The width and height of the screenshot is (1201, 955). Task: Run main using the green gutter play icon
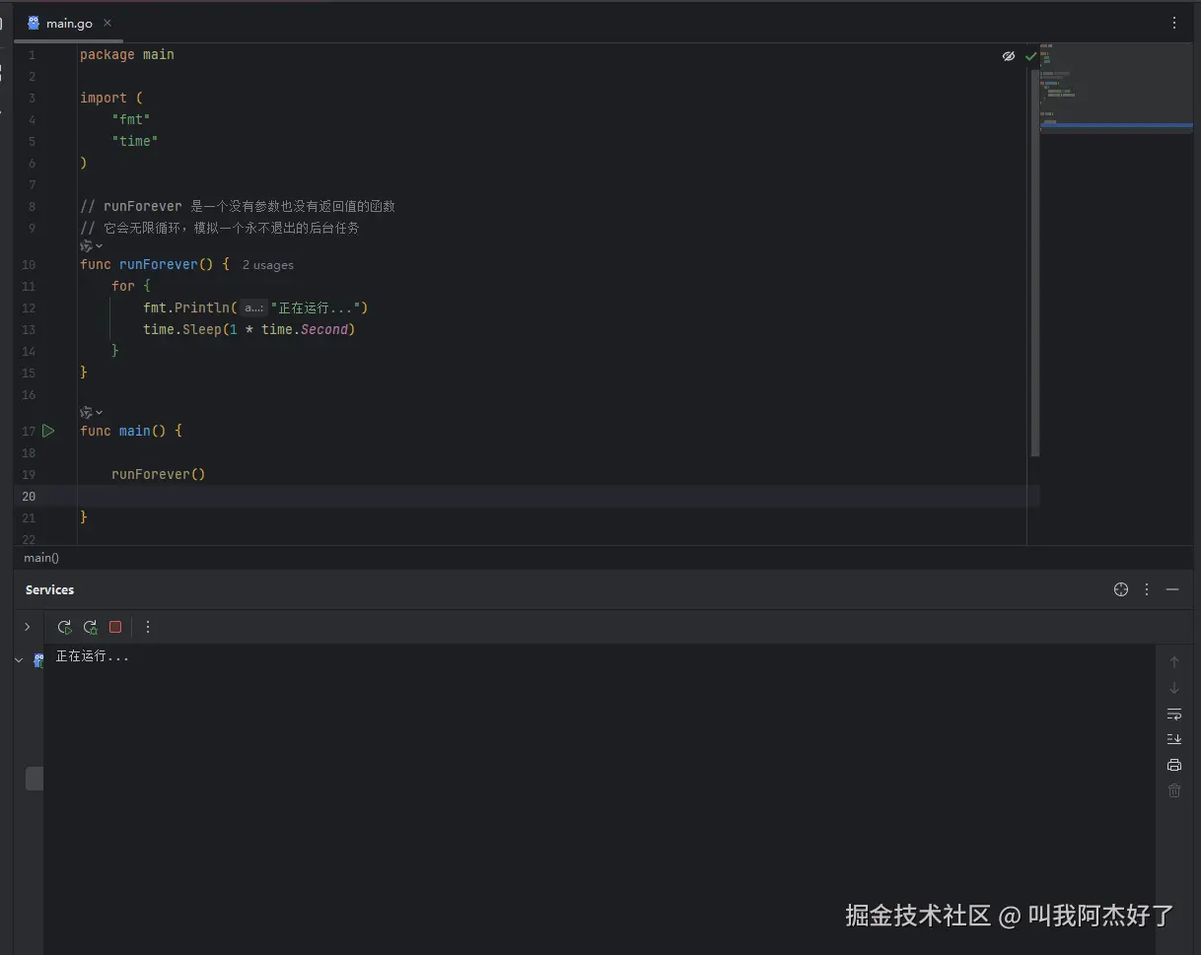tap(46, 431)
